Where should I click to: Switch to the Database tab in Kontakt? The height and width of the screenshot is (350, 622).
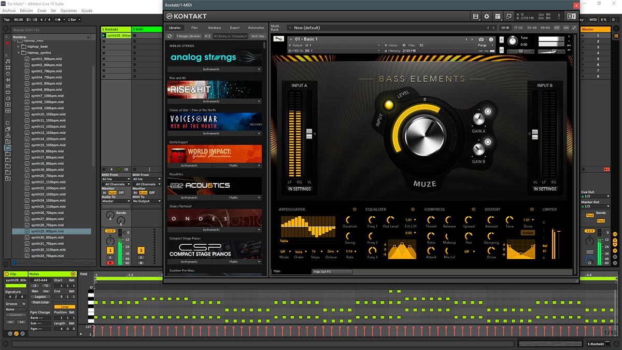pyautogui.click(x=215, y=27)
